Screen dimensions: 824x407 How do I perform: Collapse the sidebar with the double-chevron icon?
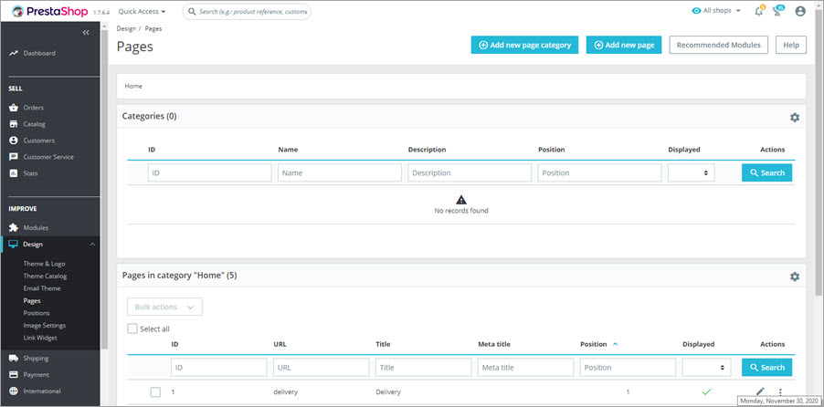click(86, 33)
